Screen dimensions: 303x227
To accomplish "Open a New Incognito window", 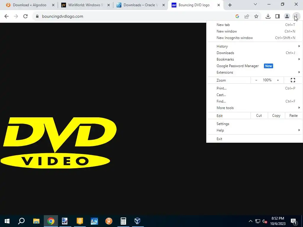I will point(254,38).
